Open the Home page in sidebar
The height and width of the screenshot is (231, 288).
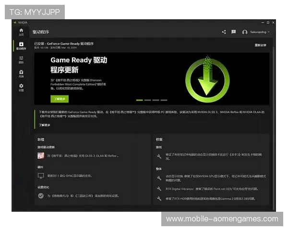pos(21,32)
